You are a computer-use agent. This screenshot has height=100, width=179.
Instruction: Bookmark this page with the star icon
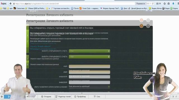point(164,4)
